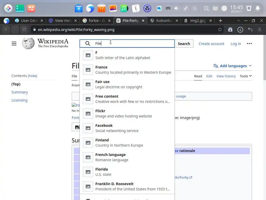Click the page vertical scrollbar
Image resolution: width=266 pixels, height=200 pixels.
pyautogui.click(x=265, y=58)
